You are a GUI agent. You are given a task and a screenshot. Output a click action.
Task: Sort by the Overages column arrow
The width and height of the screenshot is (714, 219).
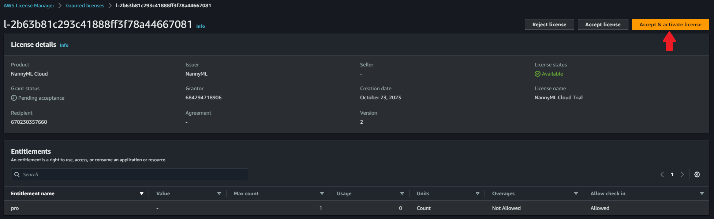[x=576, y=193]
